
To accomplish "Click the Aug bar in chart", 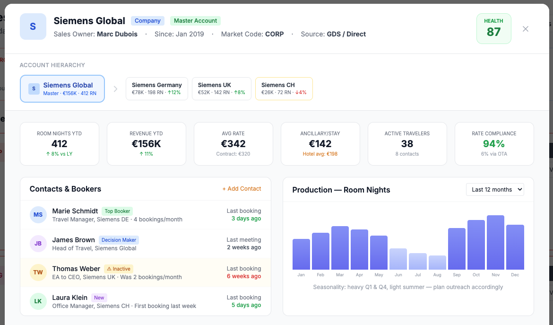I will [437, 263].
